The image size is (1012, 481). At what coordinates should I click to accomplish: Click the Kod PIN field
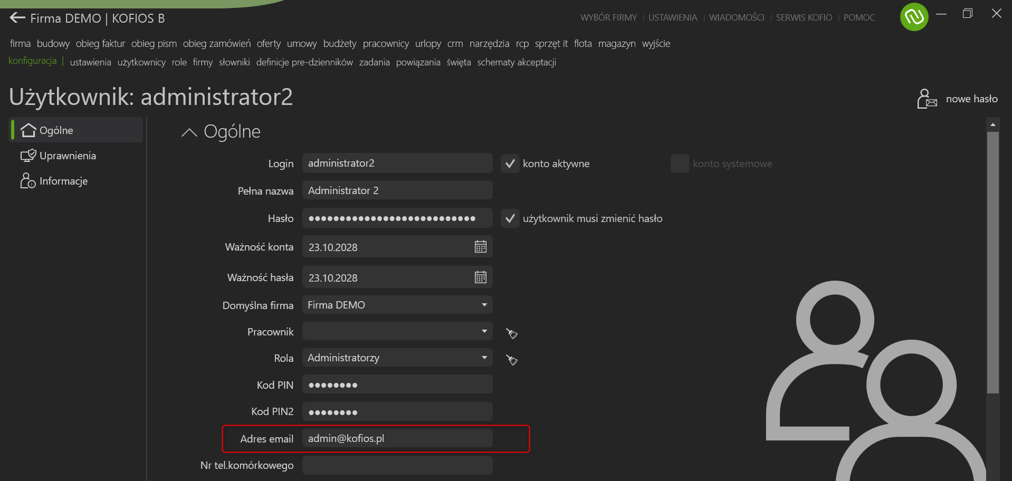[x=397, y=384]
